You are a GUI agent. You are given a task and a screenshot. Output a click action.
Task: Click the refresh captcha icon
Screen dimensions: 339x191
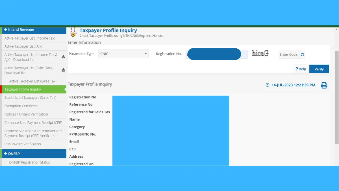(x=302, y=55)
